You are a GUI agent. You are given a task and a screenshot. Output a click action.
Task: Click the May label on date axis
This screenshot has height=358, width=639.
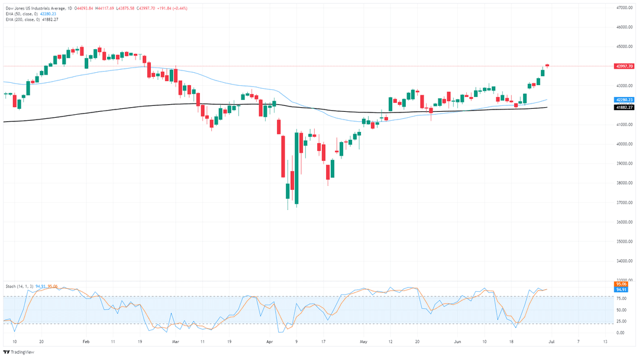coord(364,341)
